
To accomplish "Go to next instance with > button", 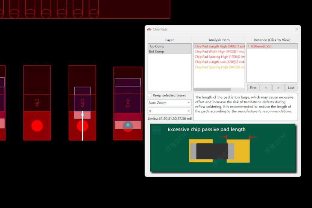I will pos(278,88).
